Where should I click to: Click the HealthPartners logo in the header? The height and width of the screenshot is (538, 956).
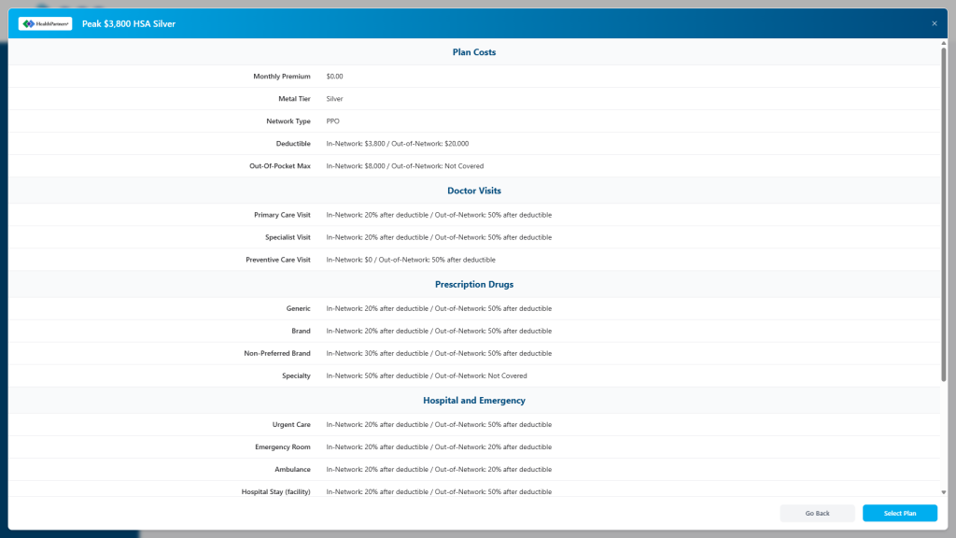pyautogui.click(x=45, y=23)
